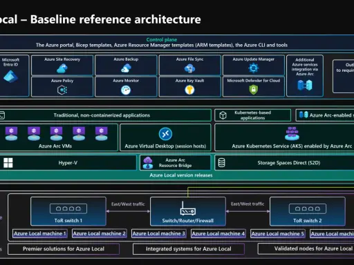The image size is (354, 265).
Task: Click right East/West traffic label
Action: (x=248, y=204)
